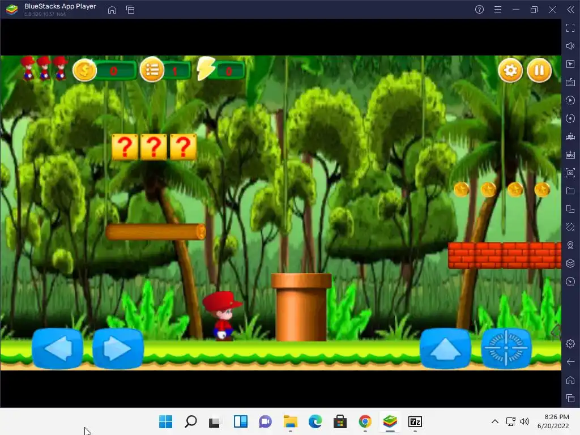Viewport: 580px width, 435px height.
Task: Launch Google Chrome from the taskbar
Action: [x=365, y=421]
